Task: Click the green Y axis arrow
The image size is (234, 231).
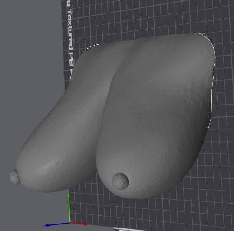Action: point(69,208)
